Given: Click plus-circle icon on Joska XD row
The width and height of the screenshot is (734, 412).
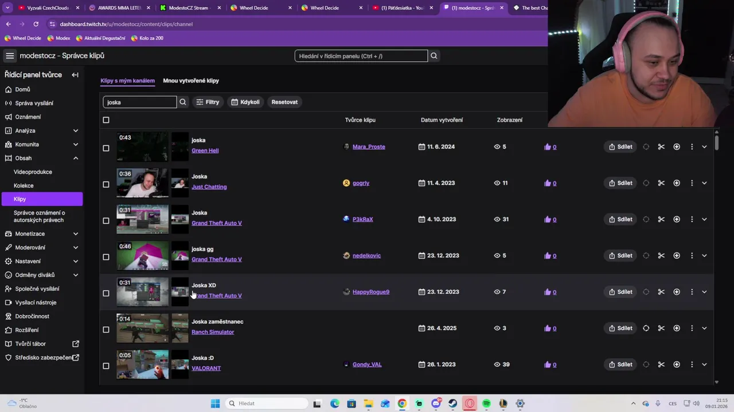Looking at the screenshot, I should 677,292.
